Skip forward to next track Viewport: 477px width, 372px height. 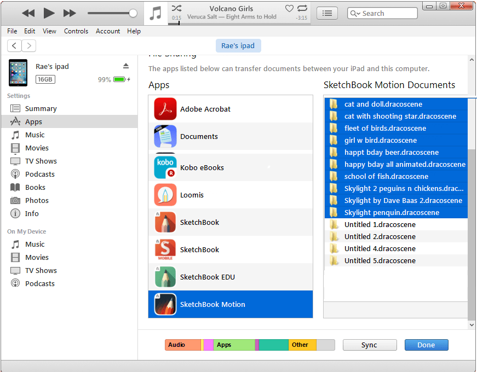click(x=70, y=13)
